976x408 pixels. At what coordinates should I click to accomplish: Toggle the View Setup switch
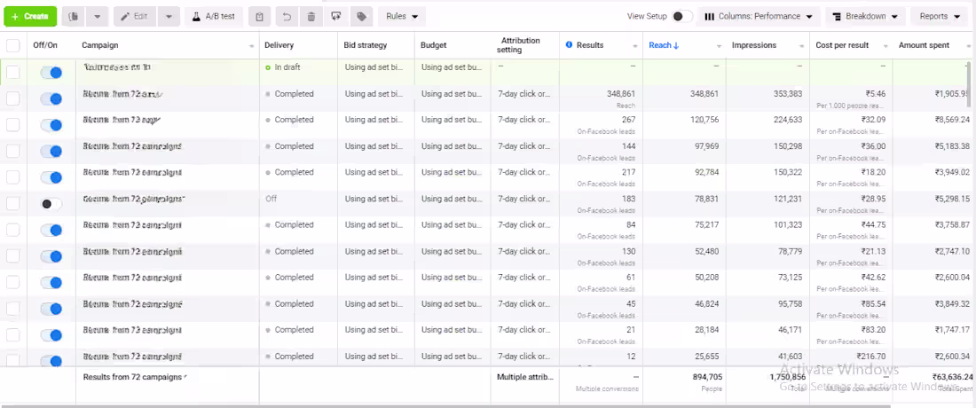click(x=682, y=16)
